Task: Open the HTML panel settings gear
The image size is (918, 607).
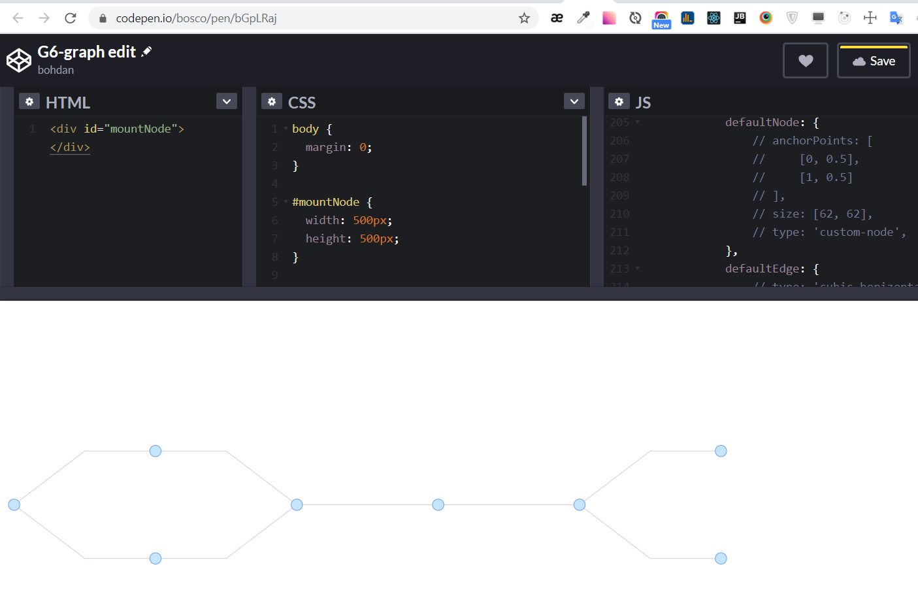Action: 29,101
